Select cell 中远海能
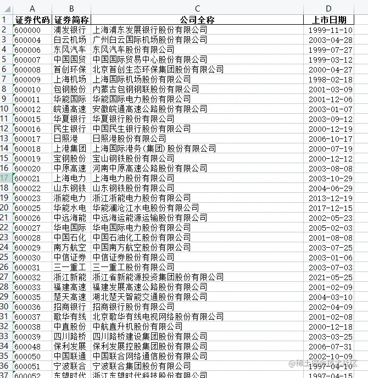 pyautogui.click(x=71, y=218)
